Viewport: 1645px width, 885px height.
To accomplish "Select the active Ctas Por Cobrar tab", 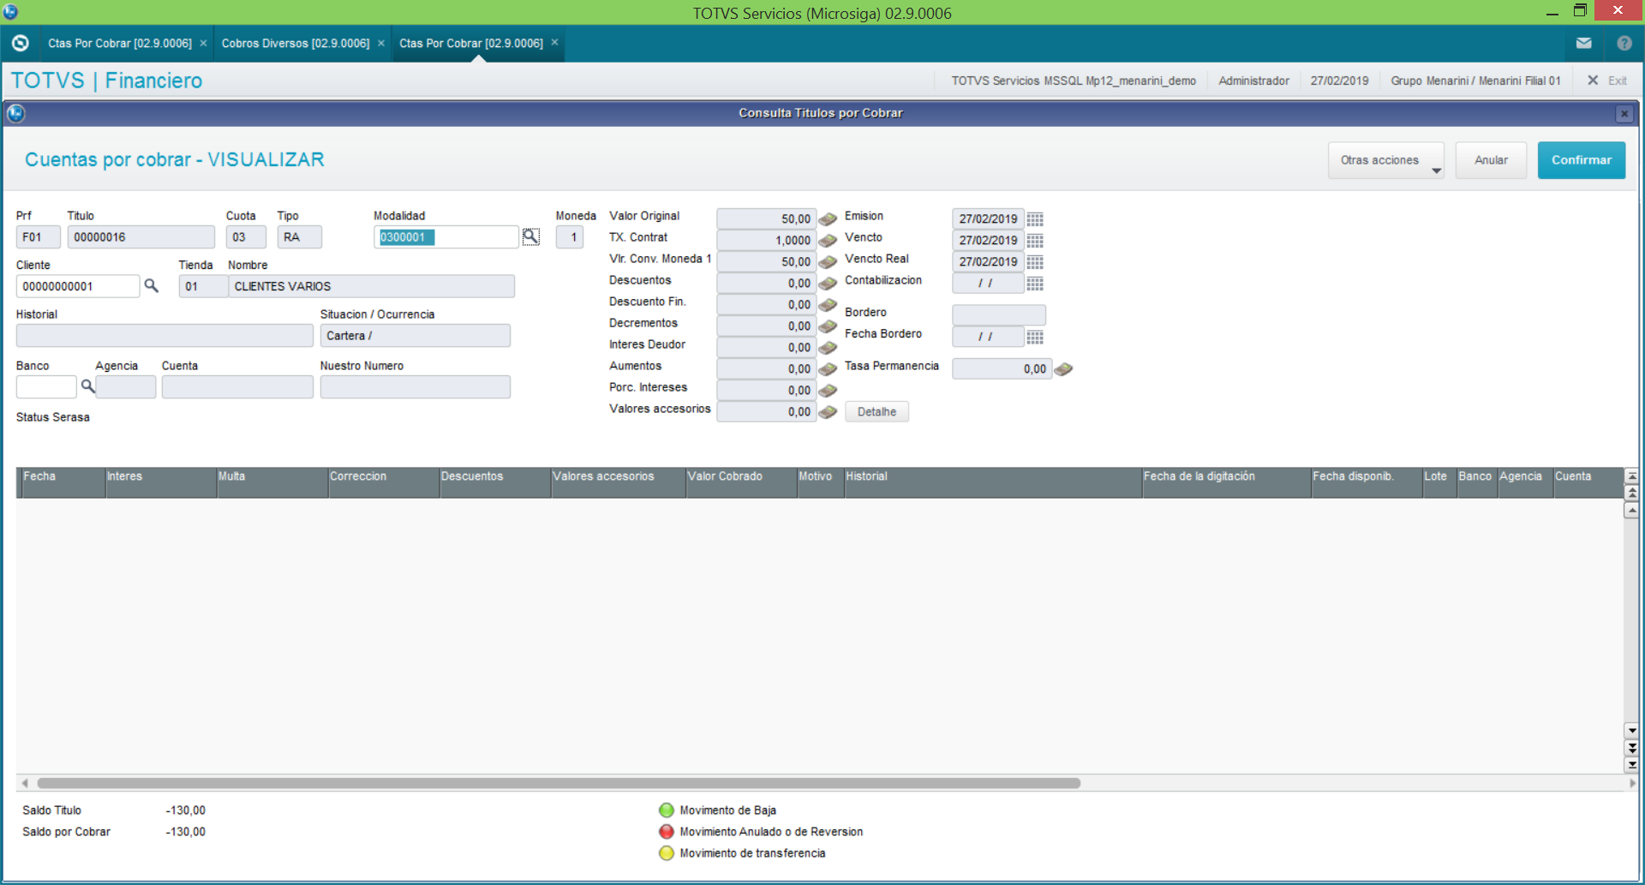I will 471,43.
